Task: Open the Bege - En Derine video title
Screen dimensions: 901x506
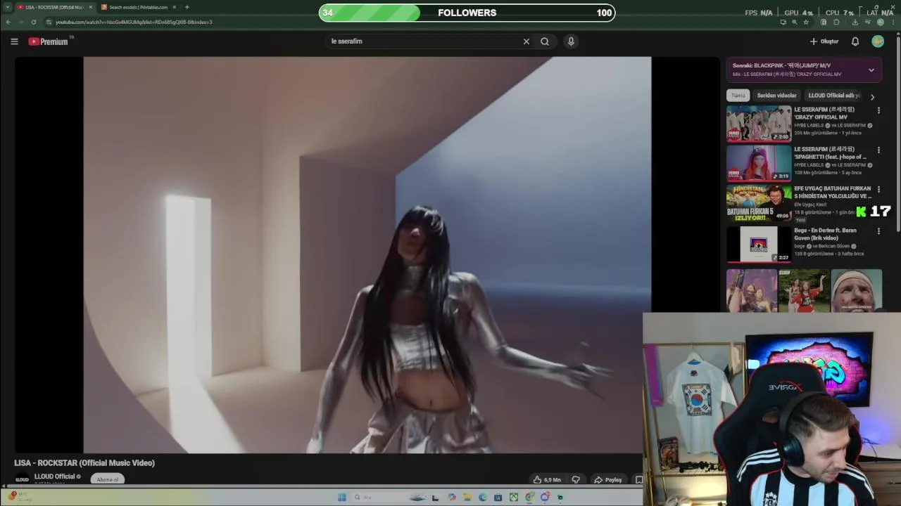Action: click(x=825, y=234)
